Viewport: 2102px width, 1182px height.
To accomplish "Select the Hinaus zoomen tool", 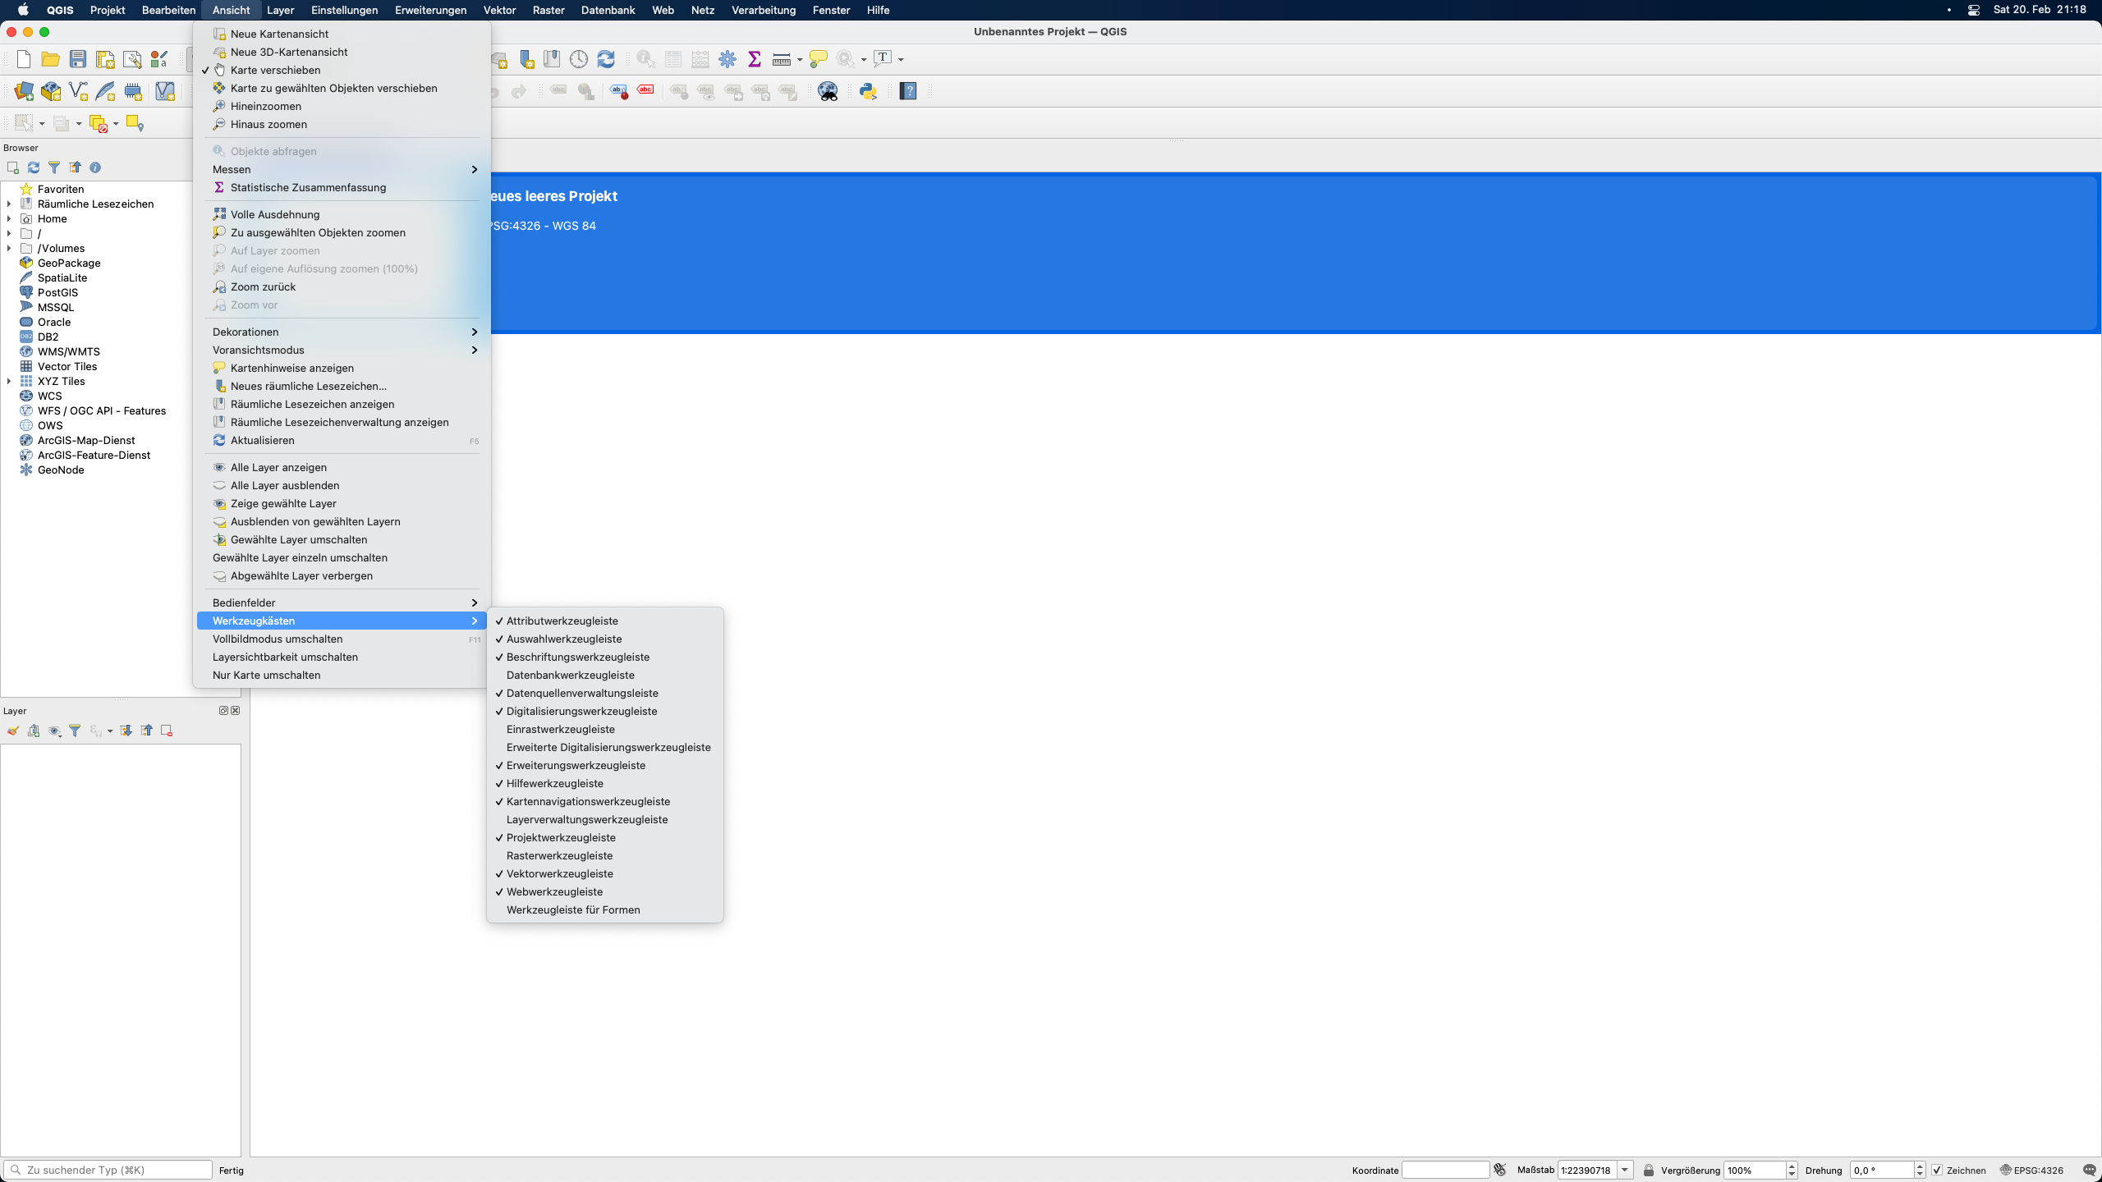I will point(268,124).
